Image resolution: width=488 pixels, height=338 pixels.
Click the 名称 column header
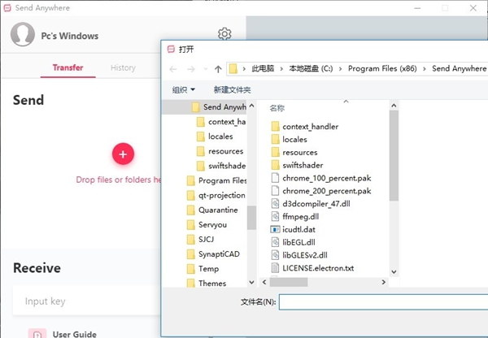[x=277, y=108]
